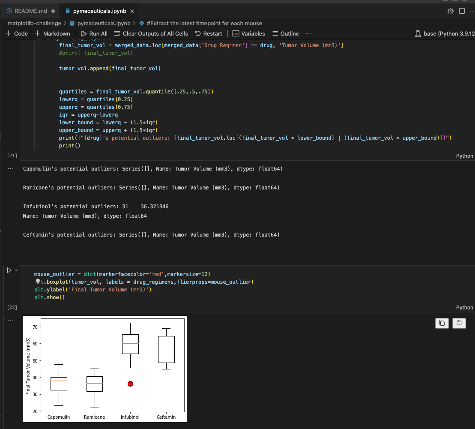Click the upper_bound assignment line
Viewport: 475px width, 429px height.
coord(108,130)
